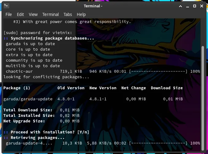Click the 'Net Change' column header

pos(134,88)
